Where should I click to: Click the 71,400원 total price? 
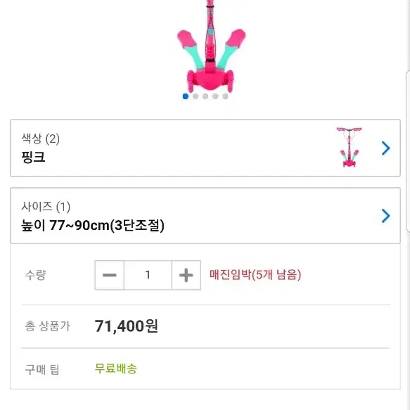point(127,326)
